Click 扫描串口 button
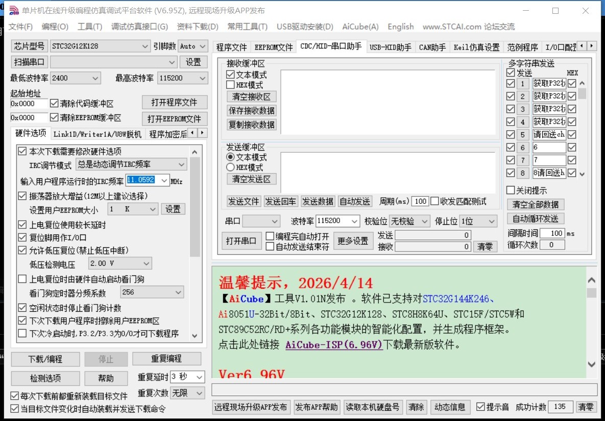Image resolution: width=605 pixels, height=421 pixels. tap(29, 62)
